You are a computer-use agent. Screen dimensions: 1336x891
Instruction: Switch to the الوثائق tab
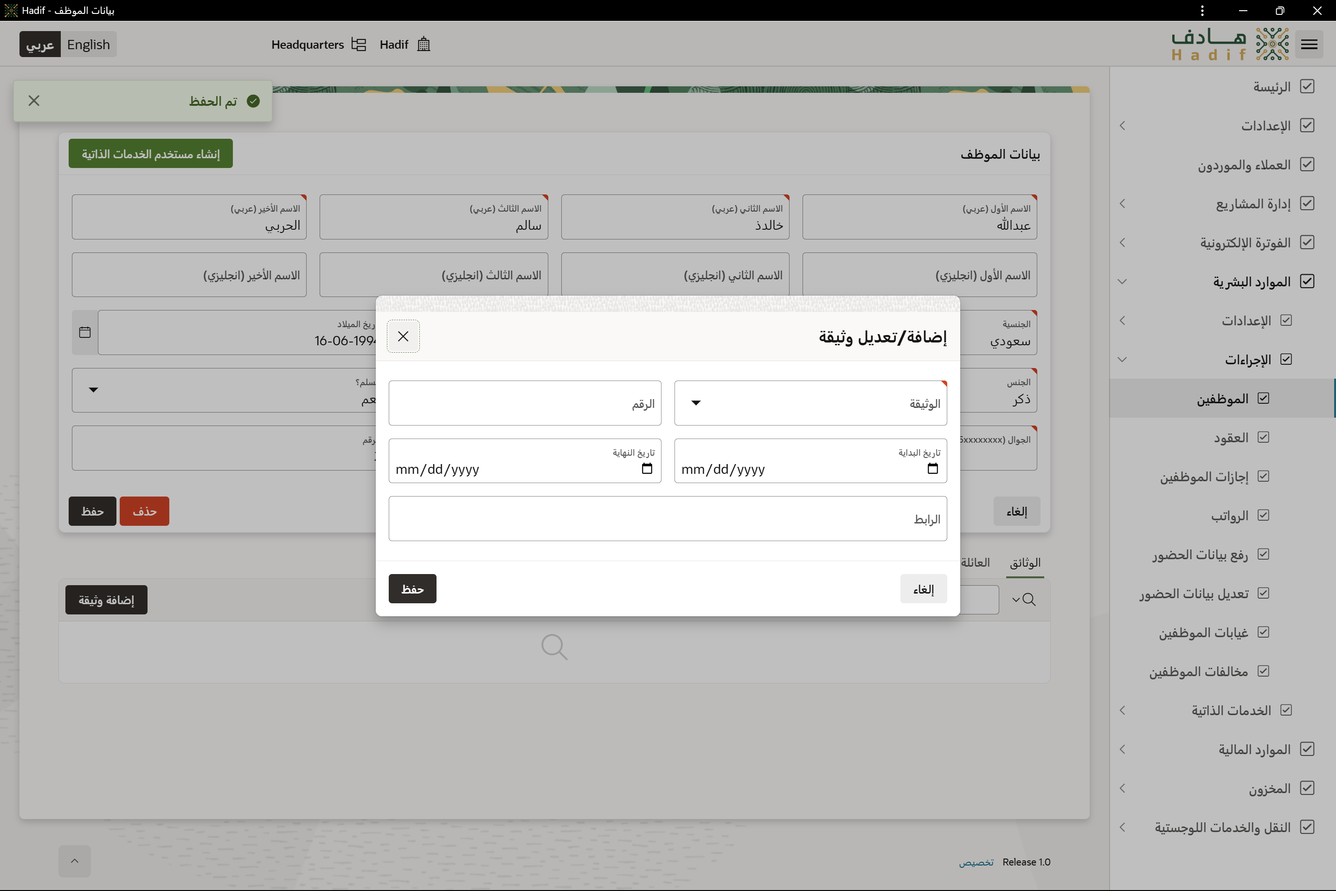click(1025, 562)
